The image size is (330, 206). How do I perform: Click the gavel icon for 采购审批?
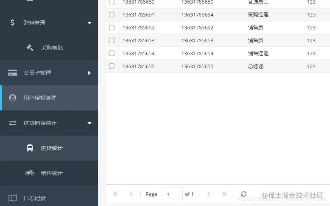[x=30, y=48]
